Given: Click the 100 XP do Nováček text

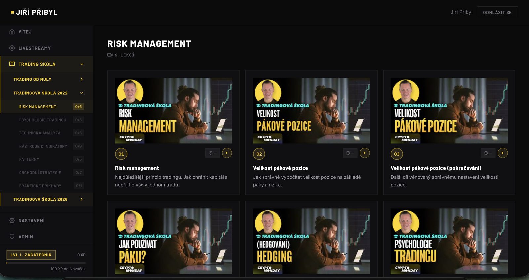Looking at the screenshot, I should point(68,269).
